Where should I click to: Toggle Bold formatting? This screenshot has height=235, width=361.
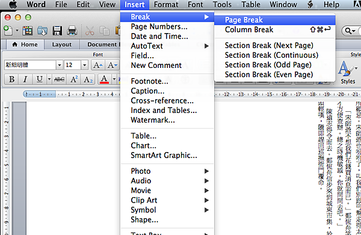pos(11,79)
